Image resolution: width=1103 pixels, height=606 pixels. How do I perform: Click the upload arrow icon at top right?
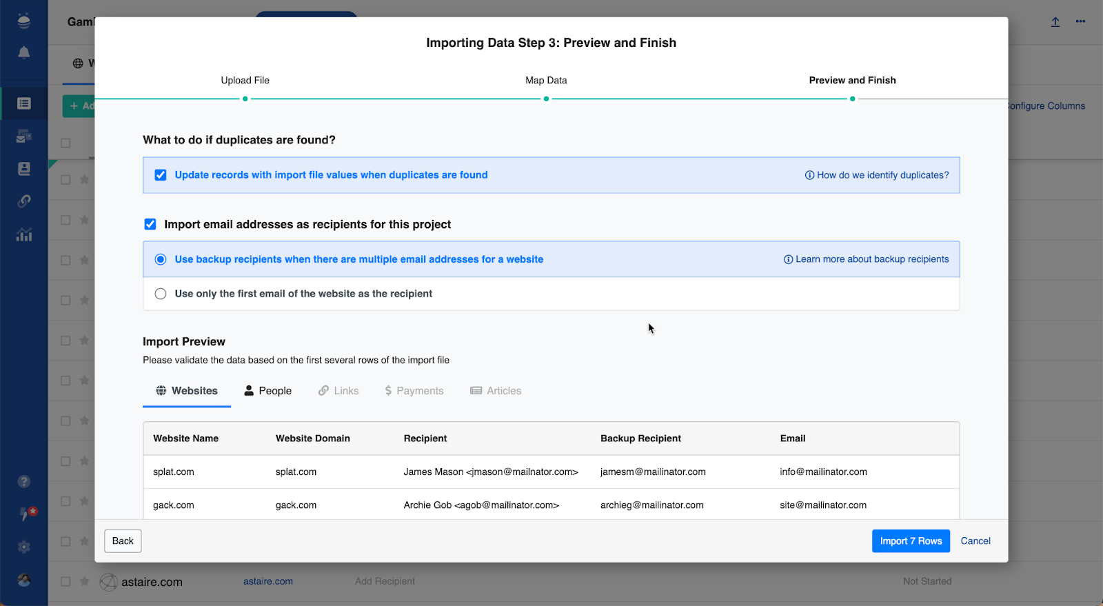click(1055, 22)
